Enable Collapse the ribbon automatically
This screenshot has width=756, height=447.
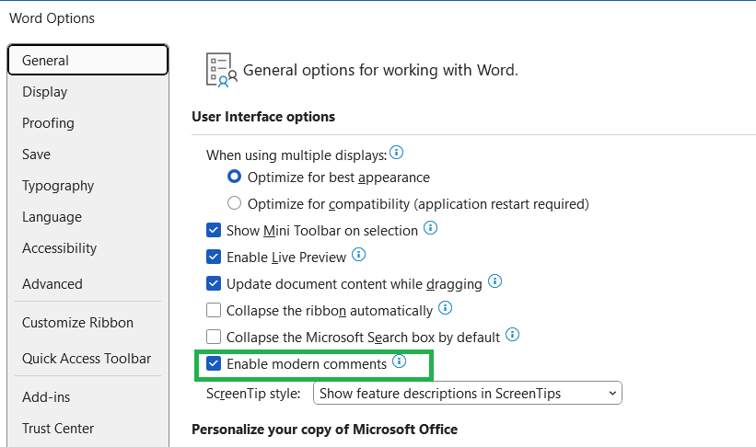(x=214, y=311)
